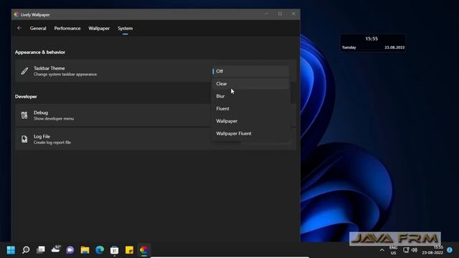Open the volume tray icon

click(415, 250)
